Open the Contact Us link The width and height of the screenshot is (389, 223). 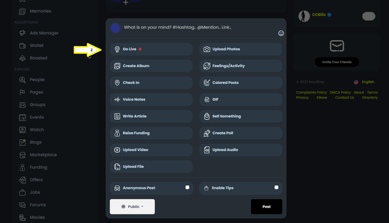[x=345, y=97]
